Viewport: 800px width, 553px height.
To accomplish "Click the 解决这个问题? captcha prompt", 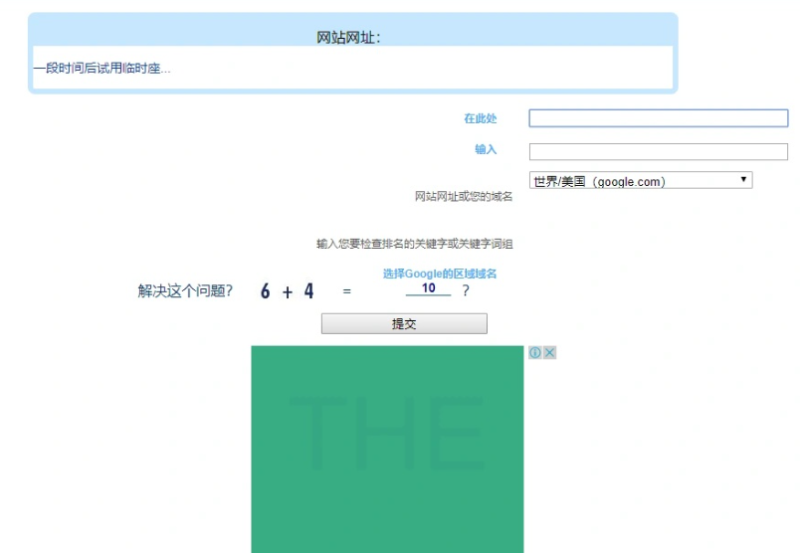I will coord(185,290).
